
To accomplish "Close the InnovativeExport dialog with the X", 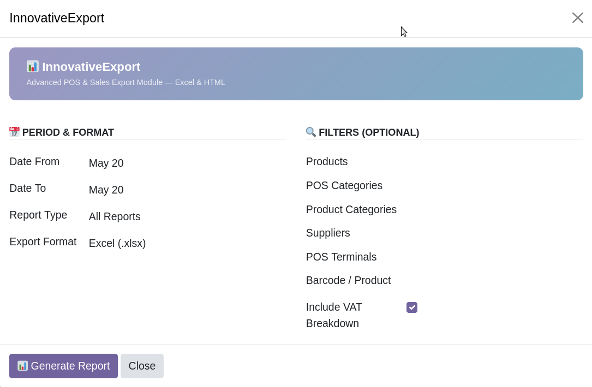I will point(577,18).
